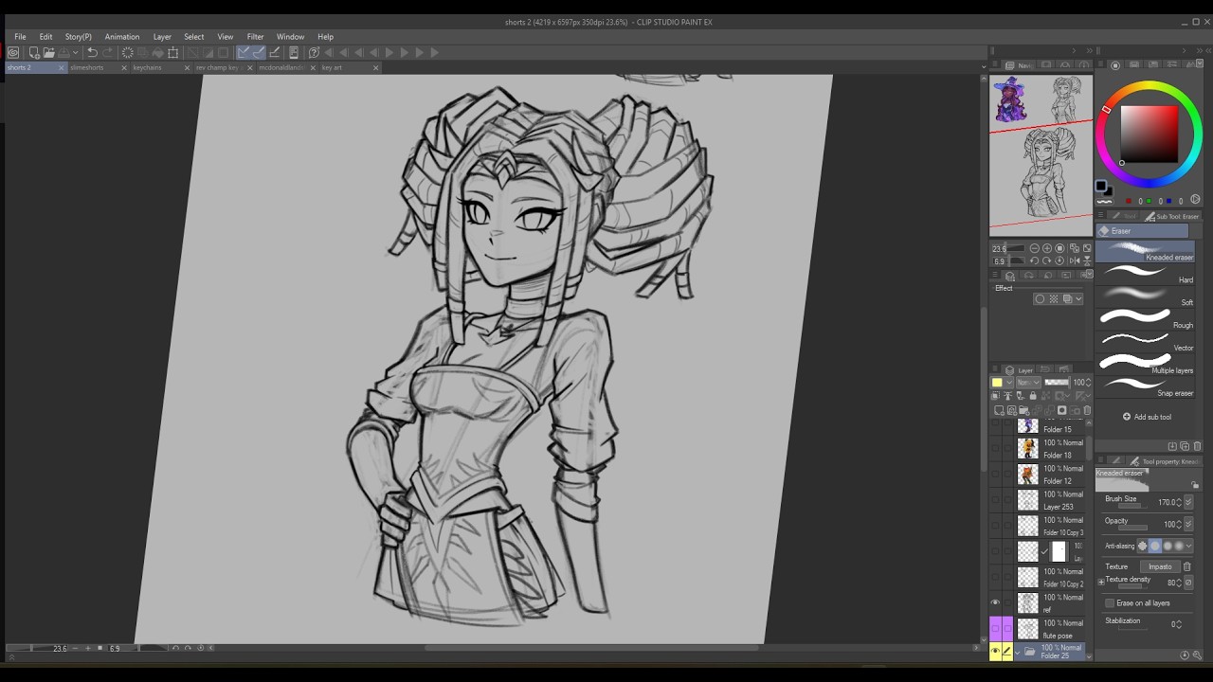1213x682 pixels.
Task: Click in the color wheel square
Action: [x=1149, y=134]
